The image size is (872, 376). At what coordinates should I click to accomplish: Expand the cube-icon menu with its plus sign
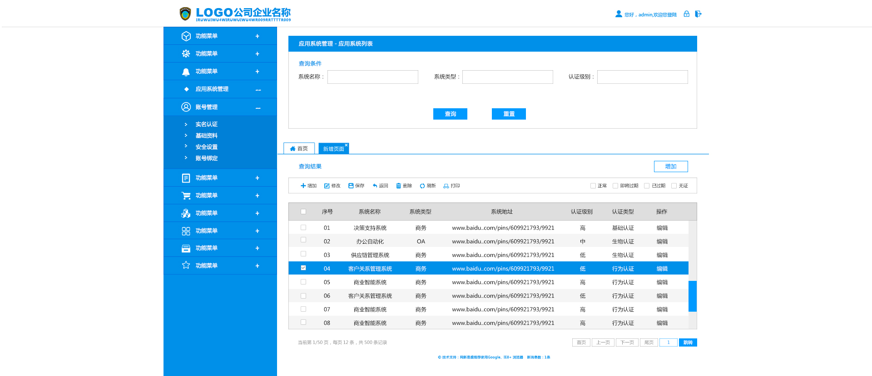tap(258, 36)
